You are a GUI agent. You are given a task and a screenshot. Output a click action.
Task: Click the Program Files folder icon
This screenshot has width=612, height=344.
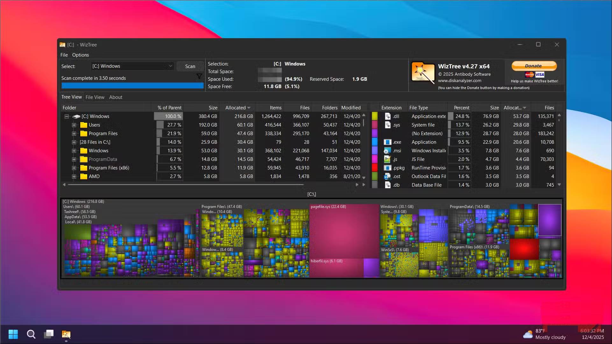pyautogui.click(x=84, y=133)
